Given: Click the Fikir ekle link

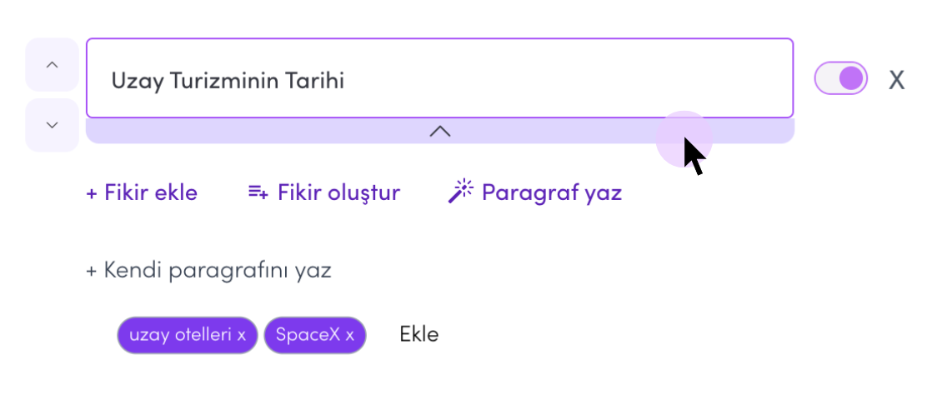Looking at the screenshot, I should (143, 192).
